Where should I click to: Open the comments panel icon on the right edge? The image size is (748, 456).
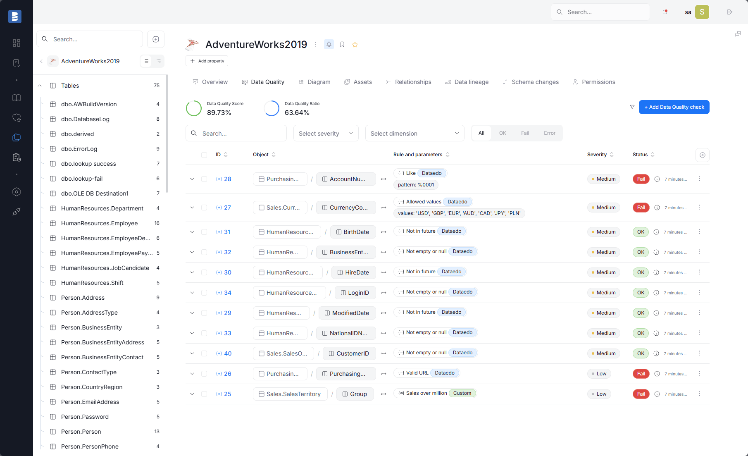click(x=738, y=34)
